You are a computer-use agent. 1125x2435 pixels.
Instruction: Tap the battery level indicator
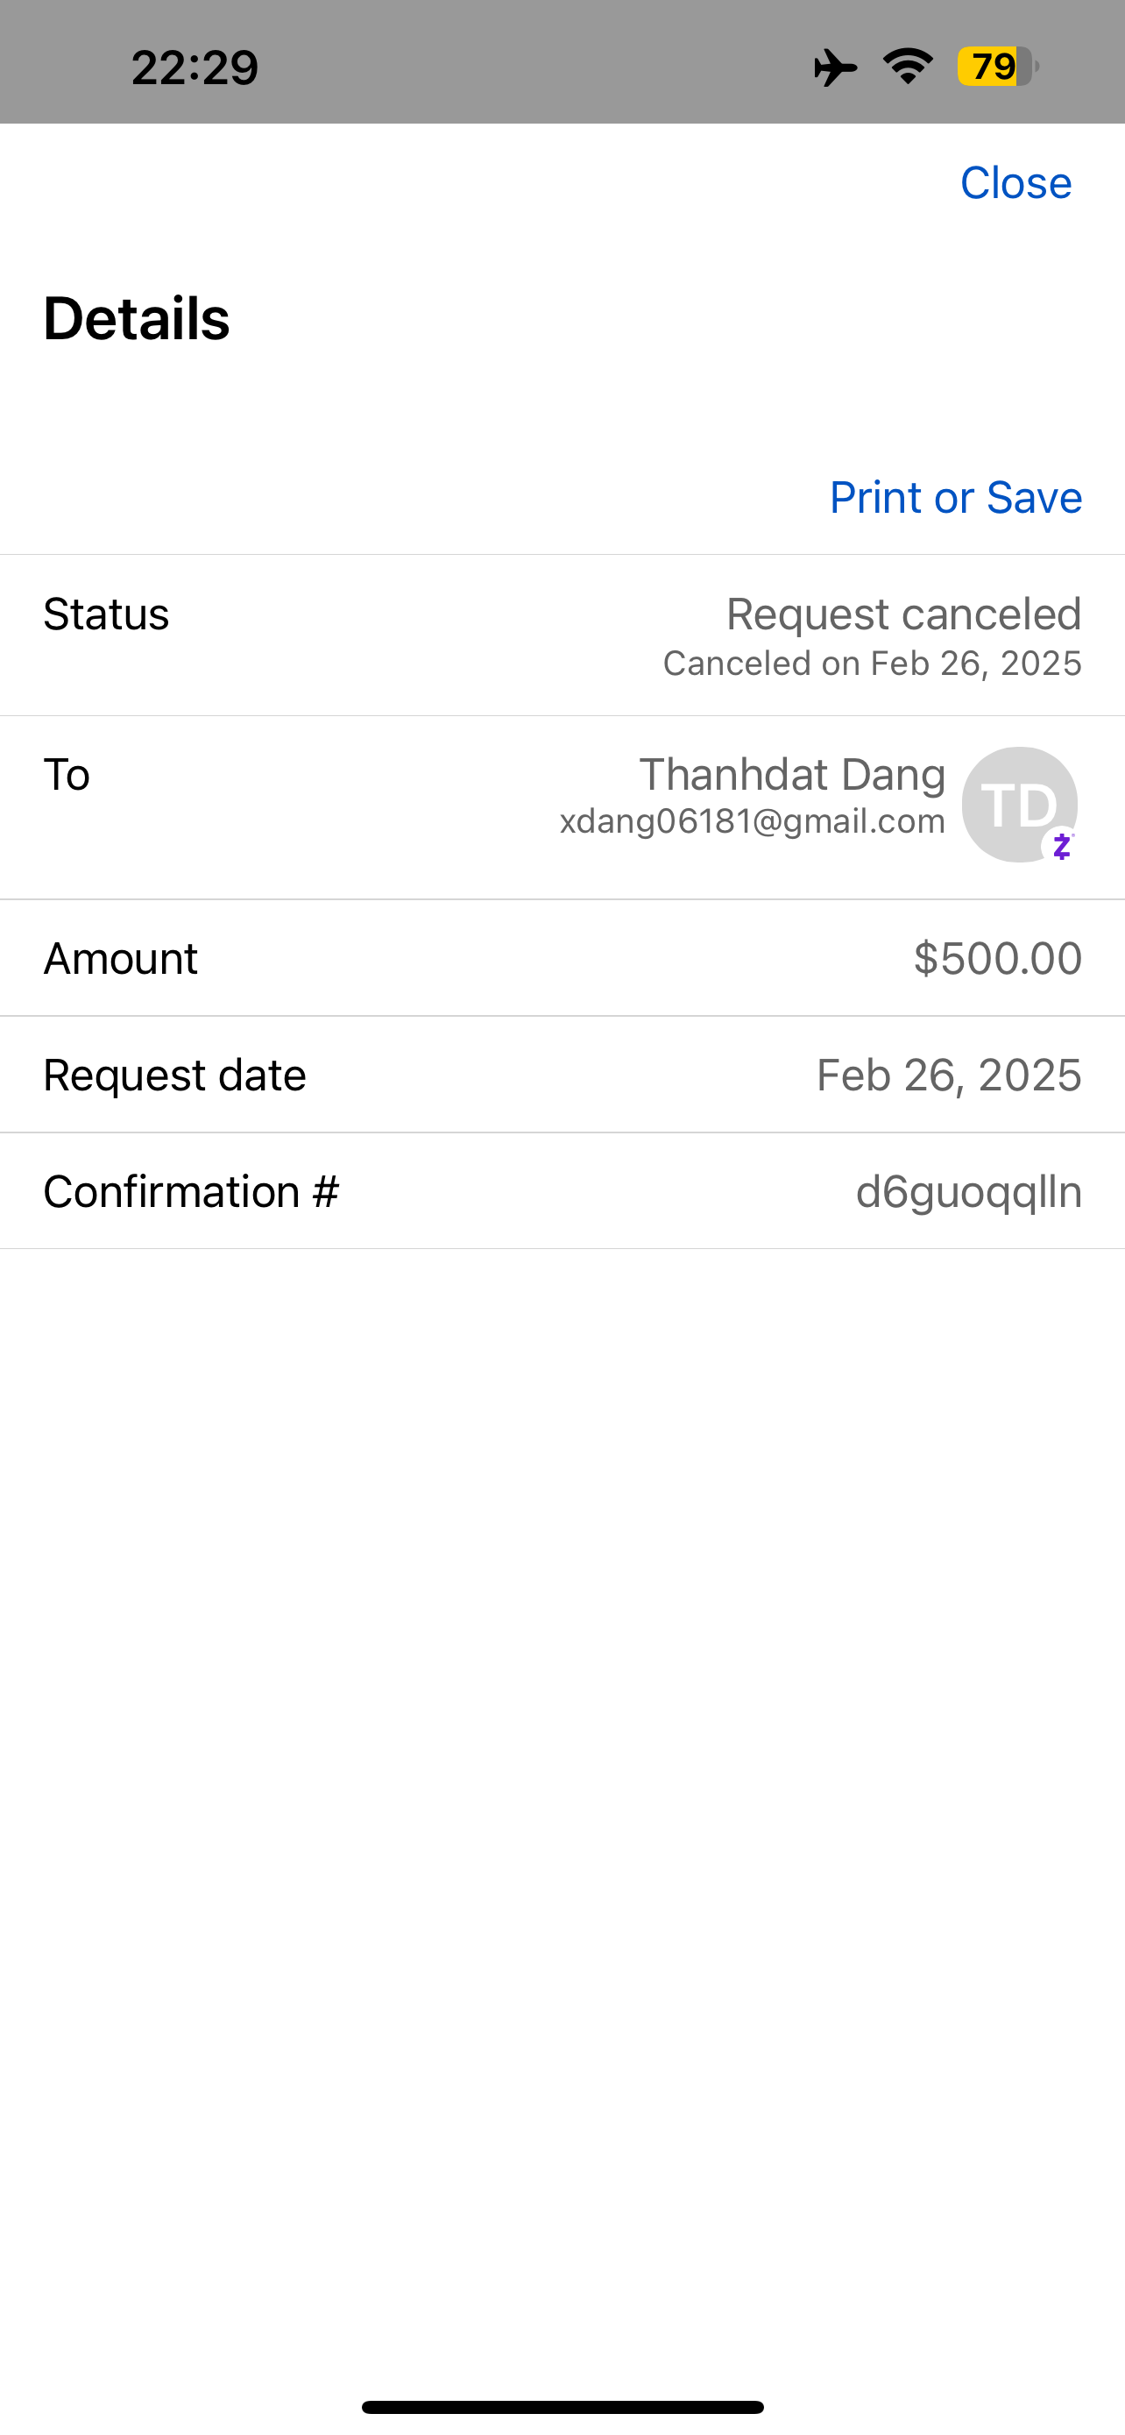tap(997, 66)
